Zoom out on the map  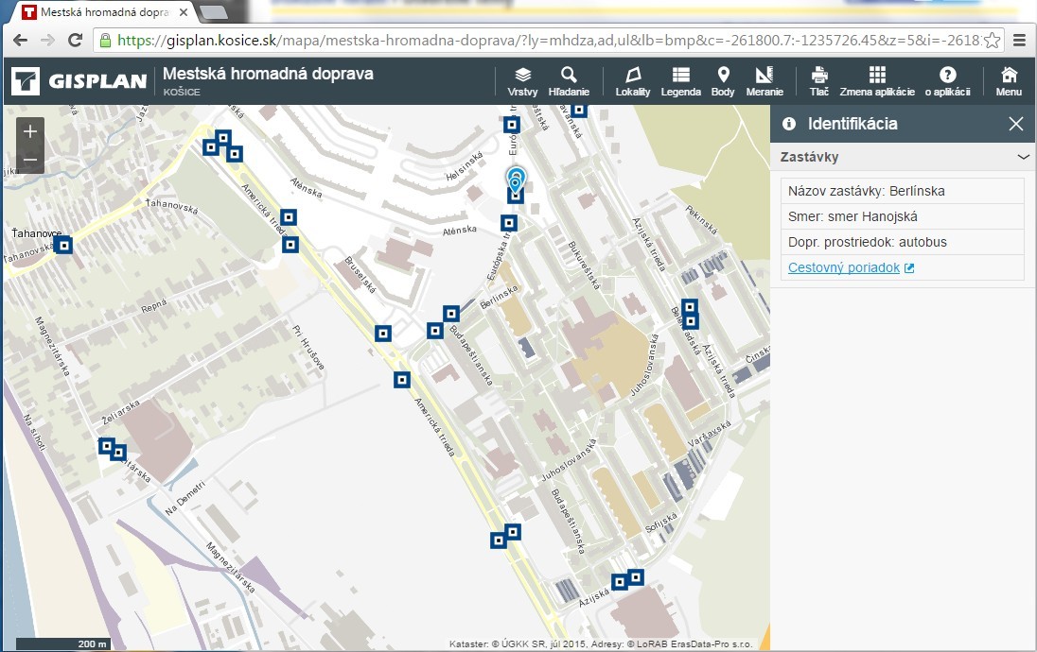click(x=30, y=160)
